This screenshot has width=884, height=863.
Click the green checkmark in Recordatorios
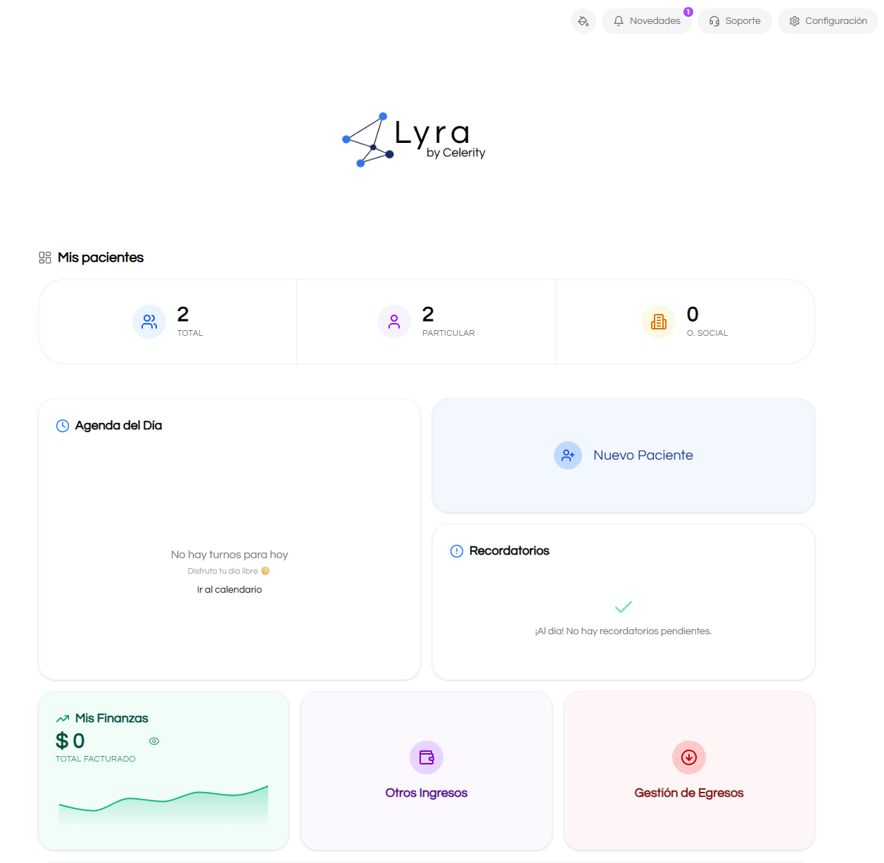[x=624, y=606]
